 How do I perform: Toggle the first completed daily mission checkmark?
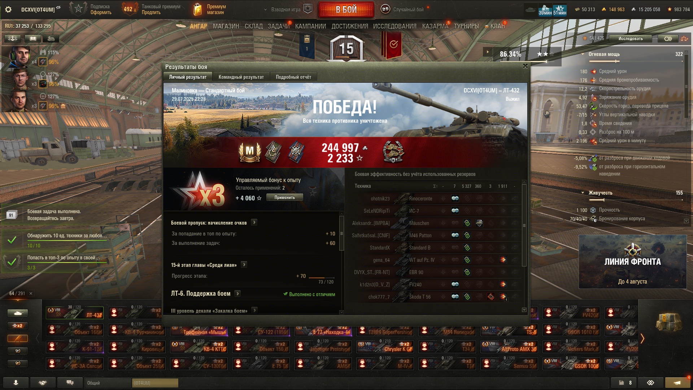coord(12,240)
